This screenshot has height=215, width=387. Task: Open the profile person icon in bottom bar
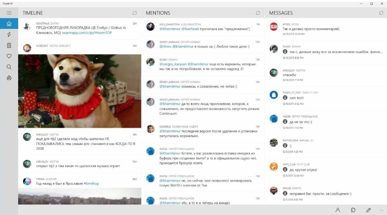338,210
